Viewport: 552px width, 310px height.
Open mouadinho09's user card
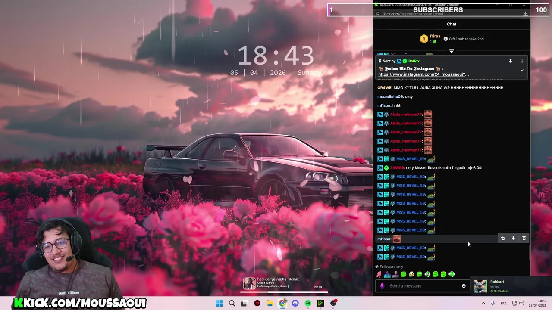(x=390, y=97)
